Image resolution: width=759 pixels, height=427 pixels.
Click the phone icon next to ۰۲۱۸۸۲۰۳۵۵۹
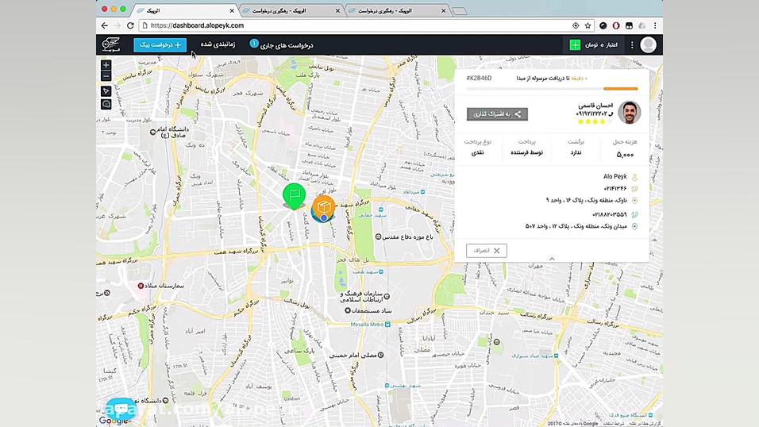pyautogui.click(x=634, y=214)
